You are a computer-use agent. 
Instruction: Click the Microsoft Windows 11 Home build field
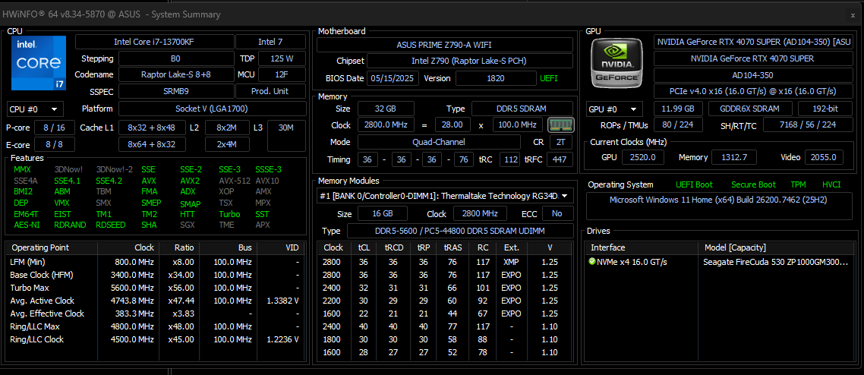[718, 206]
